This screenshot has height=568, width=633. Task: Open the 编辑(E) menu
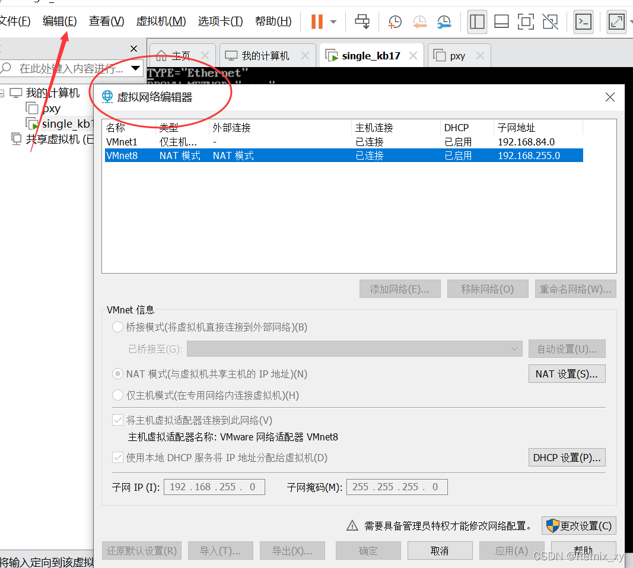59,21
